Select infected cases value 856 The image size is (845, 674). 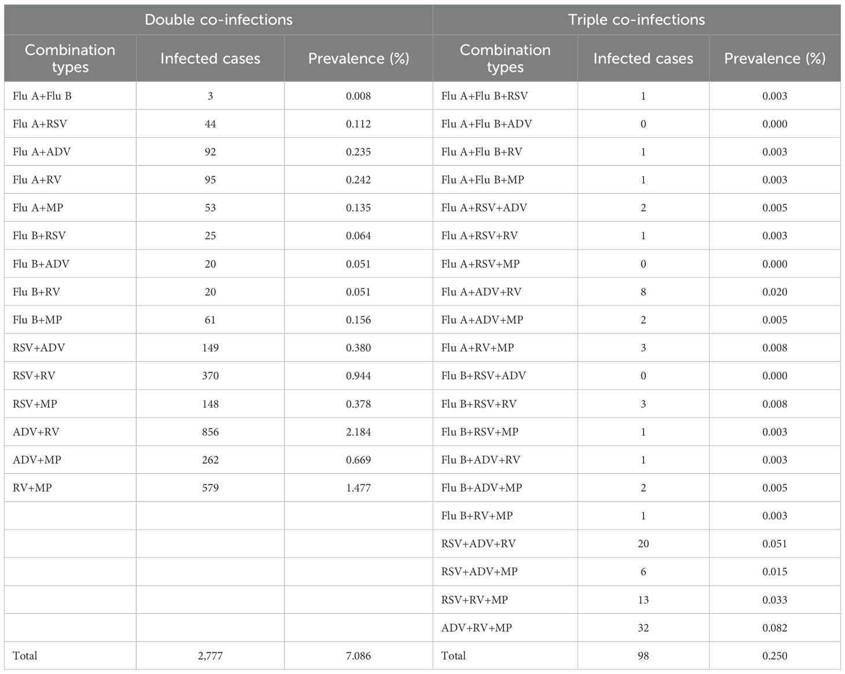[210, 432]
